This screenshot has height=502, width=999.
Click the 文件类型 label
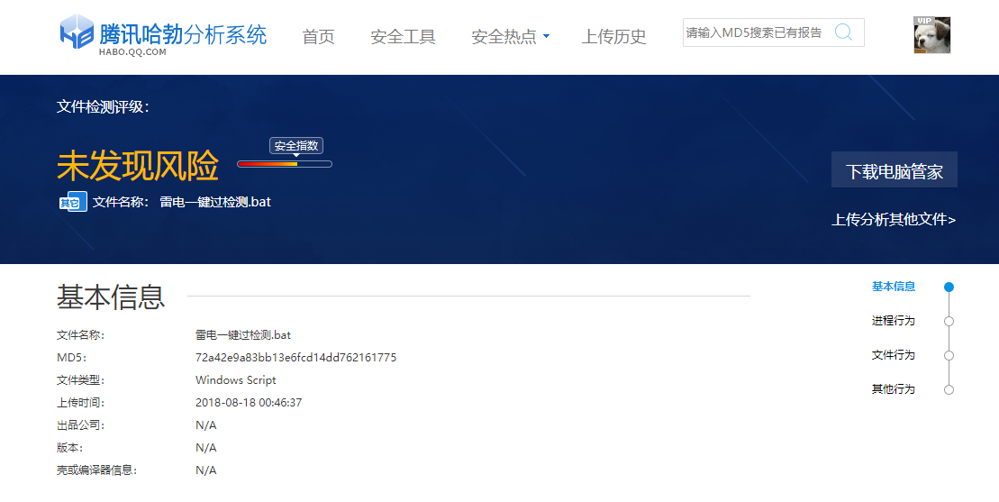80,380
